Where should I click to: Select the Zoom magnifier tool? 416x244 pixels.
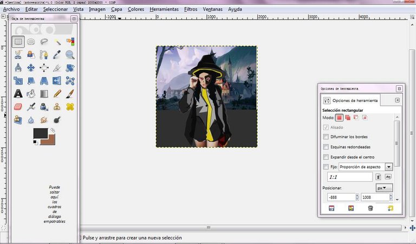70,55
